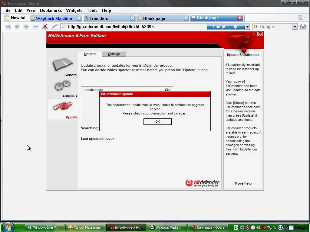Click the BitDefender panel tray-collapse arrow button

tap(261, 34)
